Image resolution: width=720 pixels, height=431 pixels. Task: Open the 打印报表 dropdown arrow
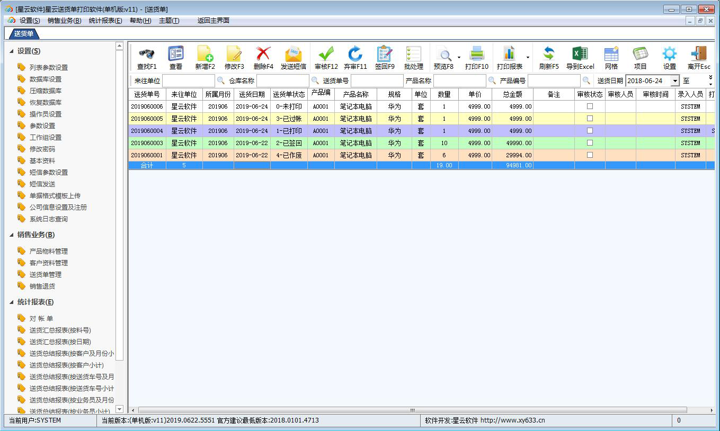528,57
